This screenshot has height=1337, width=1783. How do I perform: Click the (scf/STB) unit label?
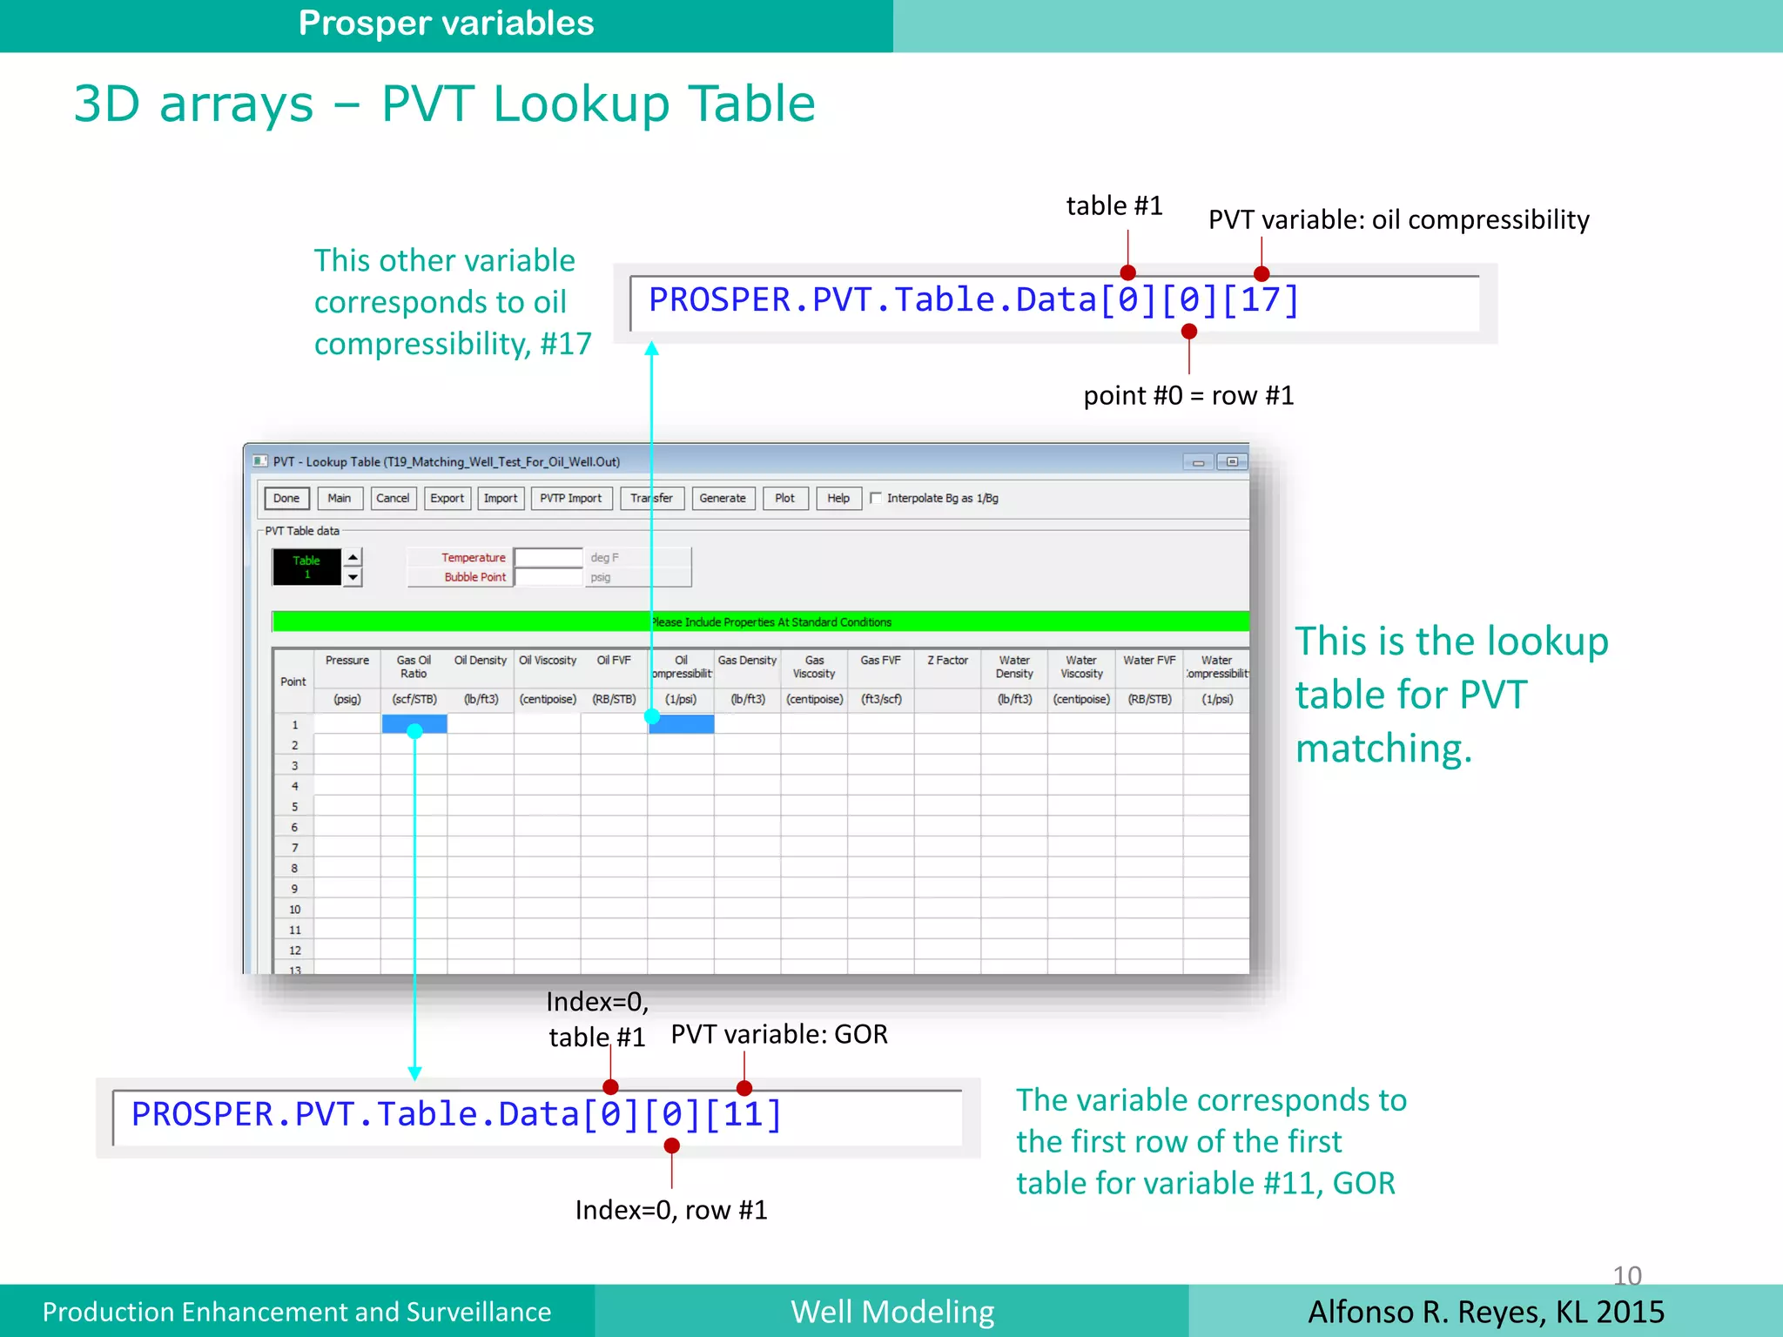pyautogui.click(x=414, y=699)
